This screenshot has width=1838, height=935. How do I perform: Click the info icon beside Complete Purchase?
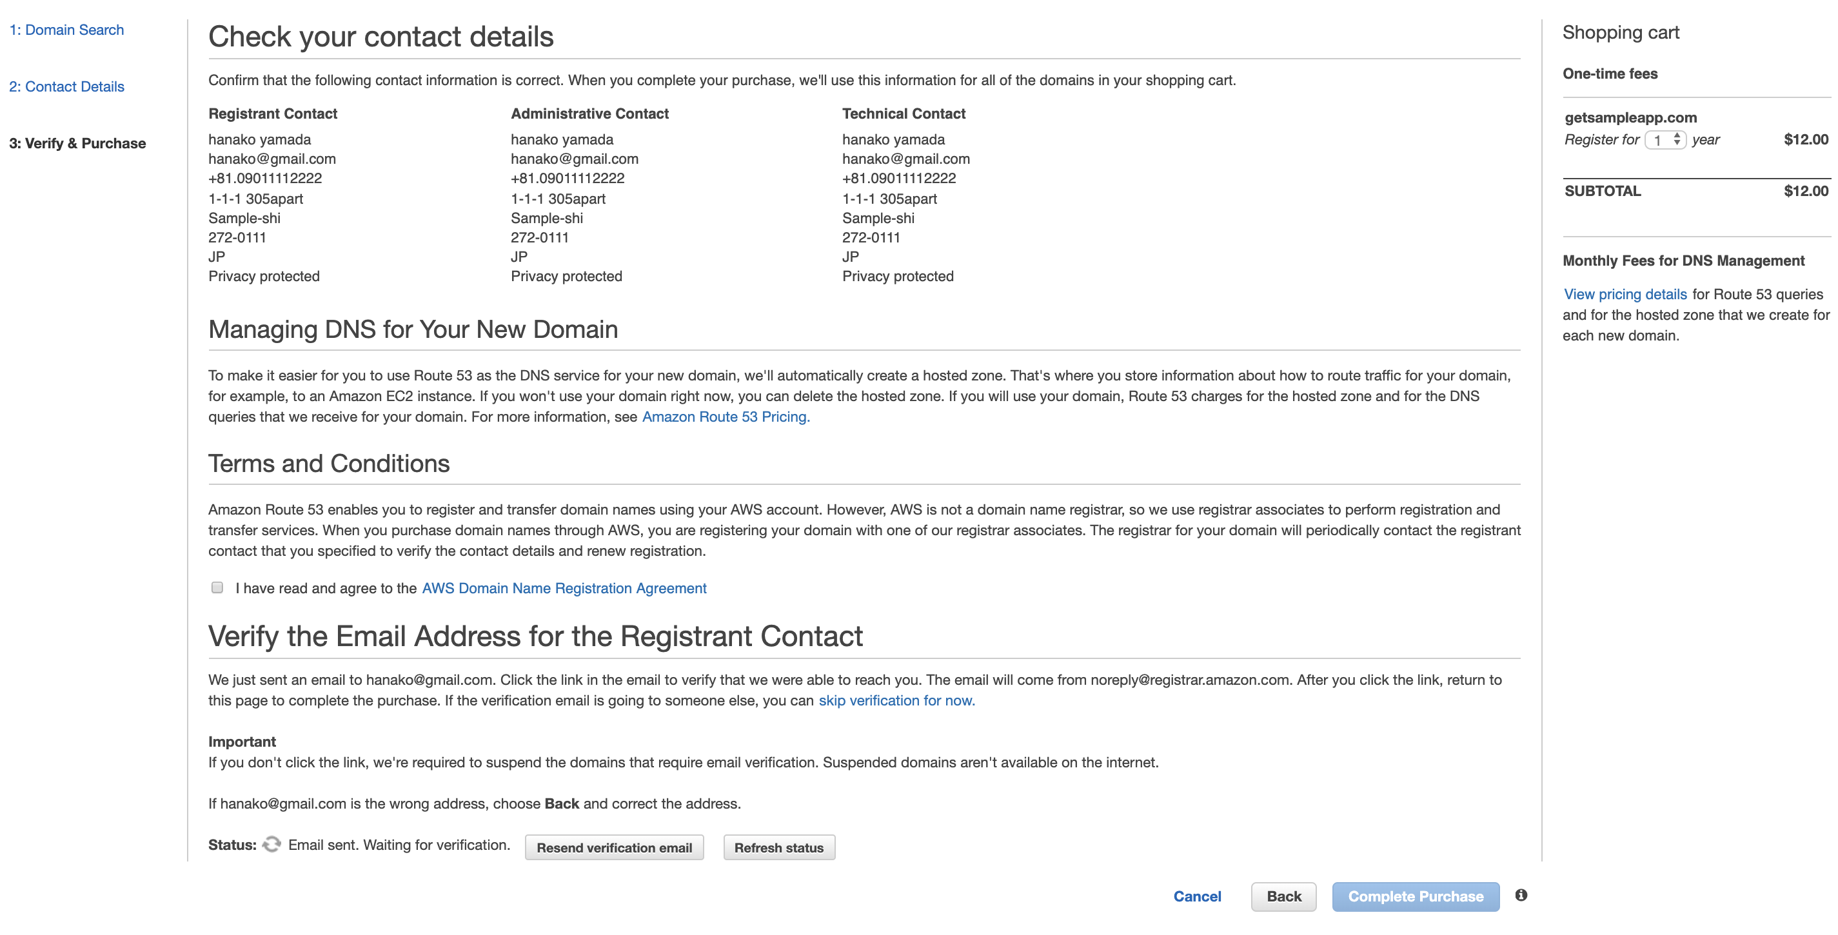[x=1521, y=895]
